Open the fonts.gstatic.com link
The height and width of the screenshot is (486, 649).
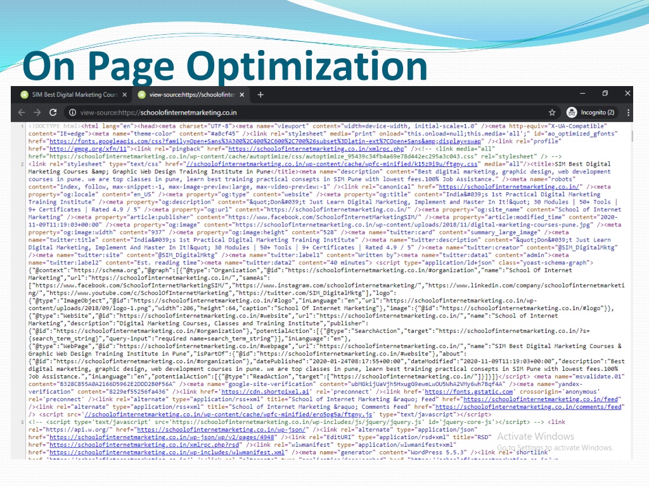469,392
